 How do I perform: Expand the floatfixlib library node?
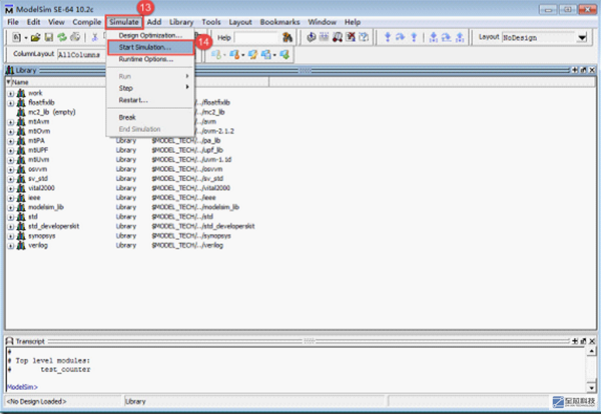click(x=11, y=103)
